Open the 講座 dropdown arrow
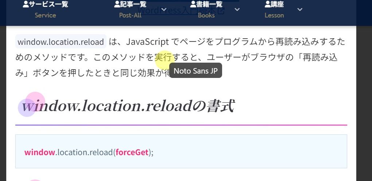This screenshot has height=181, width=372. pyautogui.click(x=300, y=9)
